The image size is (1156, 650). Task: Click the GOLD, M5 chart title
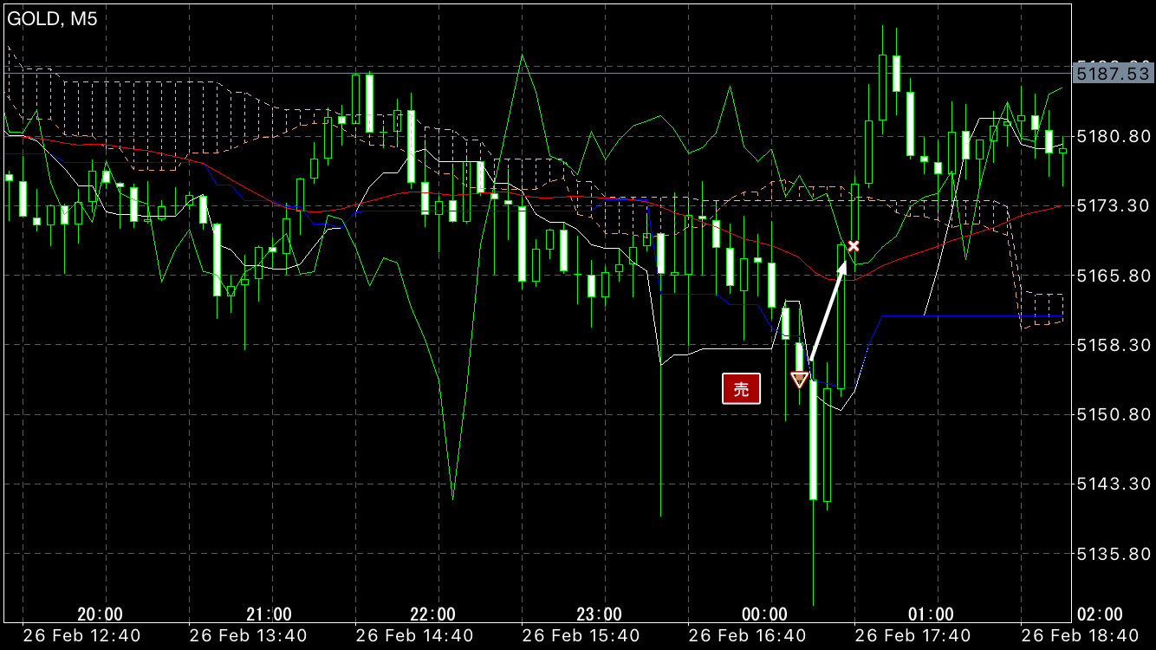(52, 19)
